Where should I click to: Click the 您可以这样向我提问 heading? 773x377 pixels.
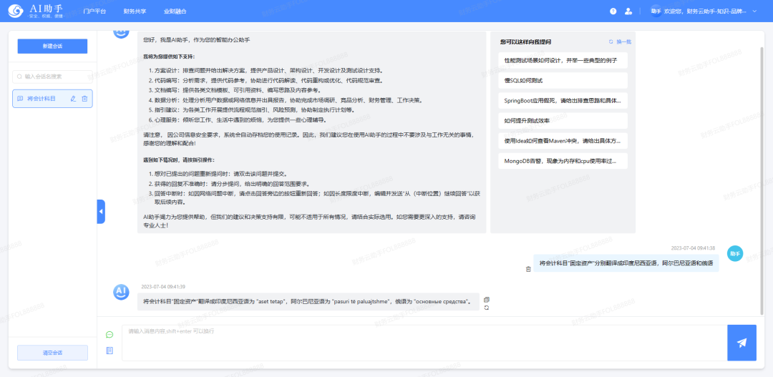click(525, 42)
